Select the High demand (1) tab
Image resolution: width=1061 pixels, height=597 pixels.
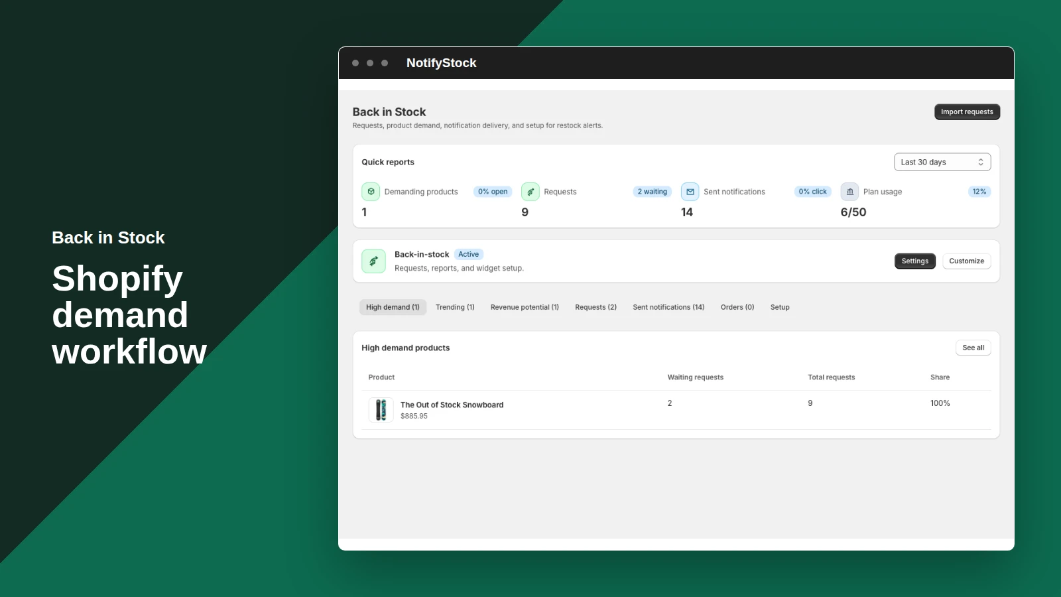[393, 307]
